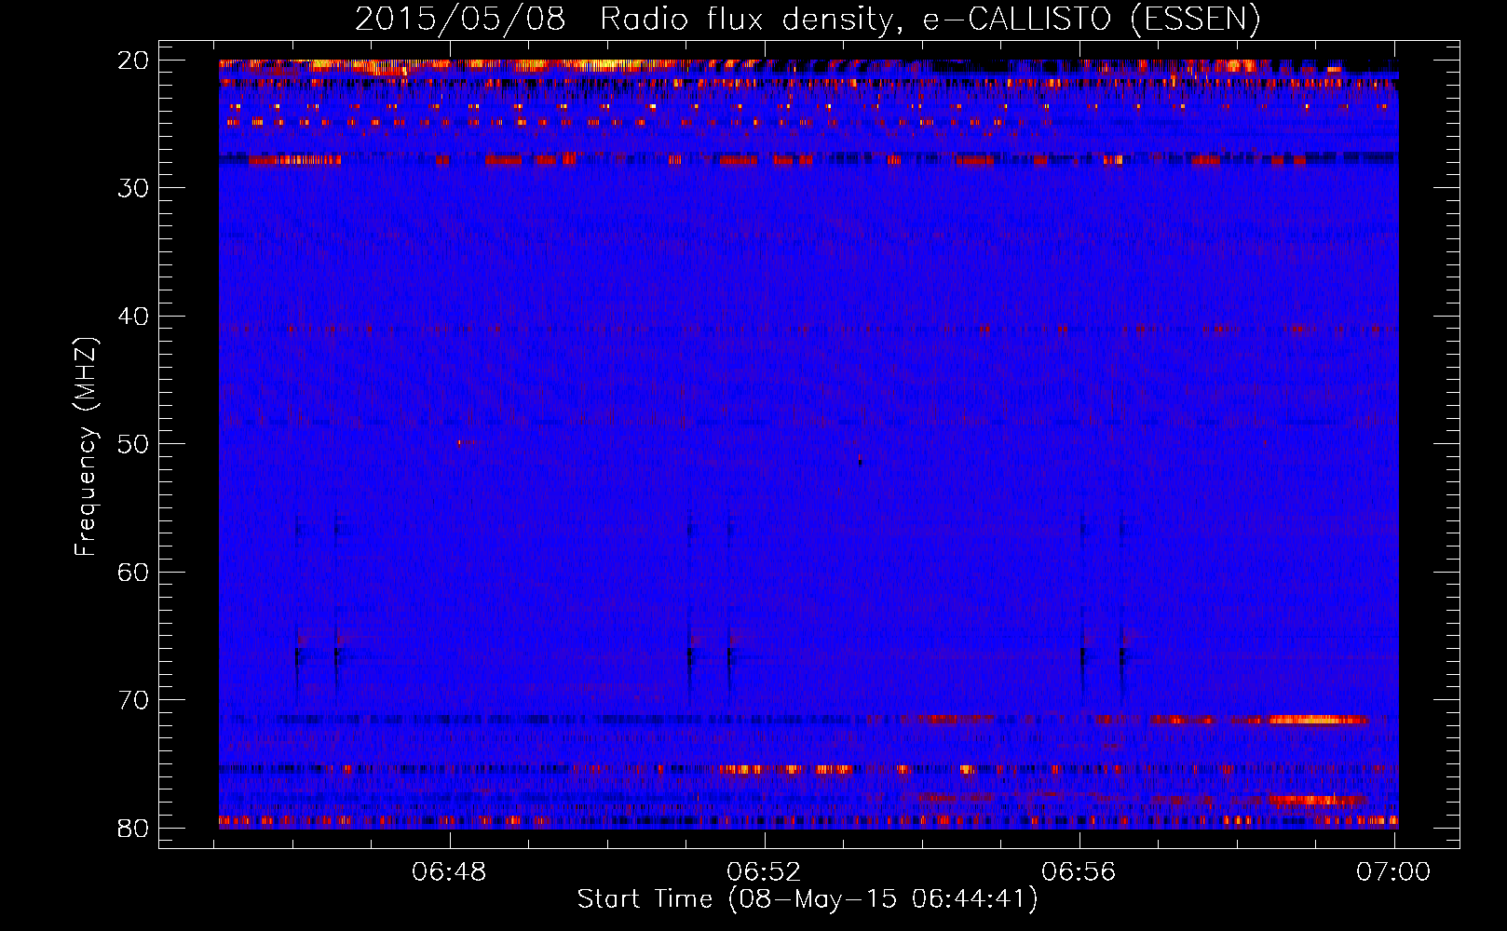Click the 40 frequency tick label
Viewport: 1507px width, 931px height.
tap(134, 316)
